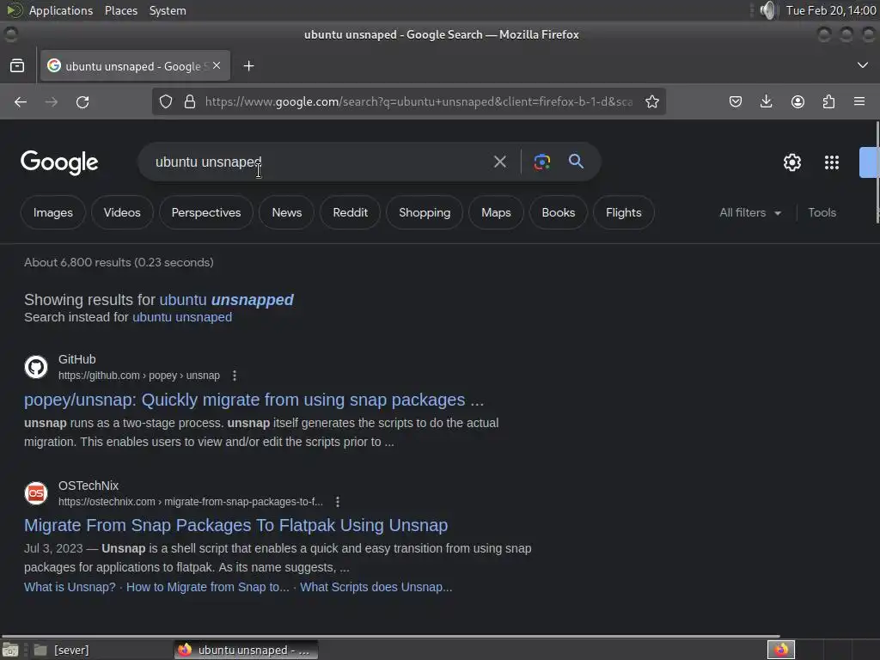The image size is (880, 660).
Task: Open the popey/unsnap GitHub result
Action: (254, 400)
